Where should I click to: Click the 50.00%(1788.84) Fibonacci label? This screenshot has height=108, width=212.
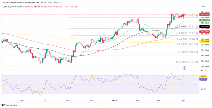187,39
